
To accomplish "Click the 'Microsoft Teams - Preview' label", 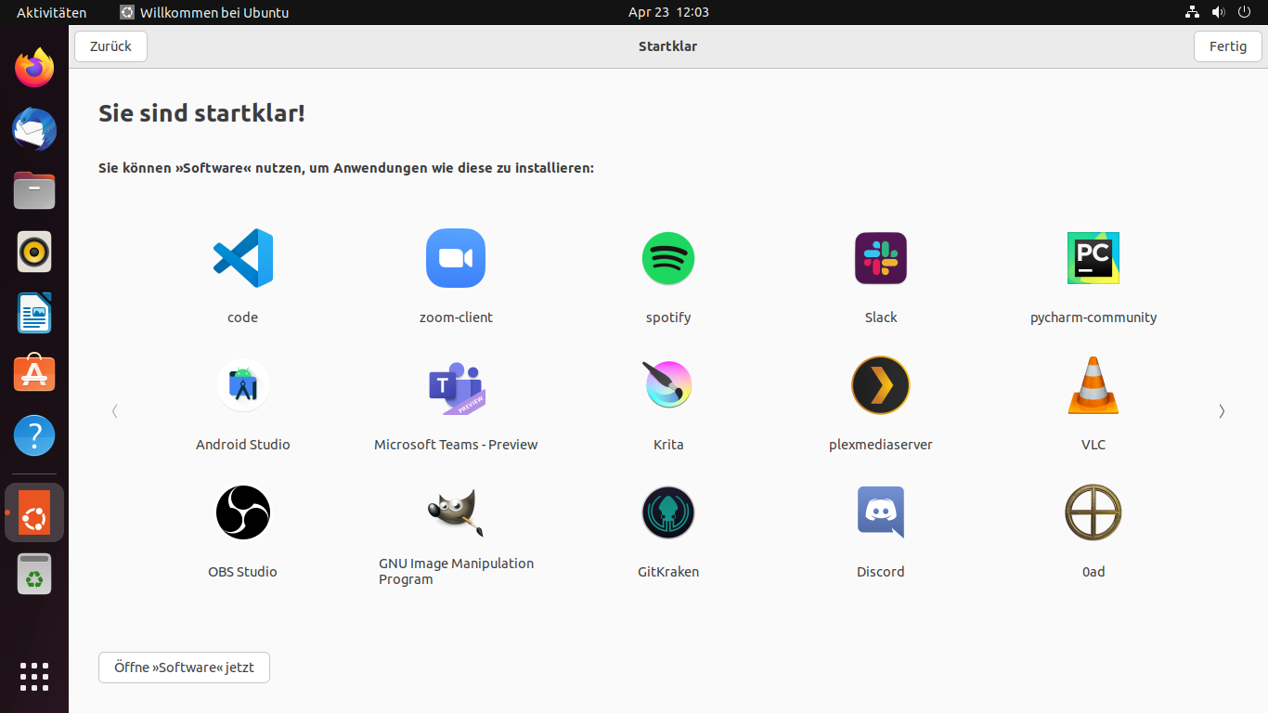I will 456,445.
